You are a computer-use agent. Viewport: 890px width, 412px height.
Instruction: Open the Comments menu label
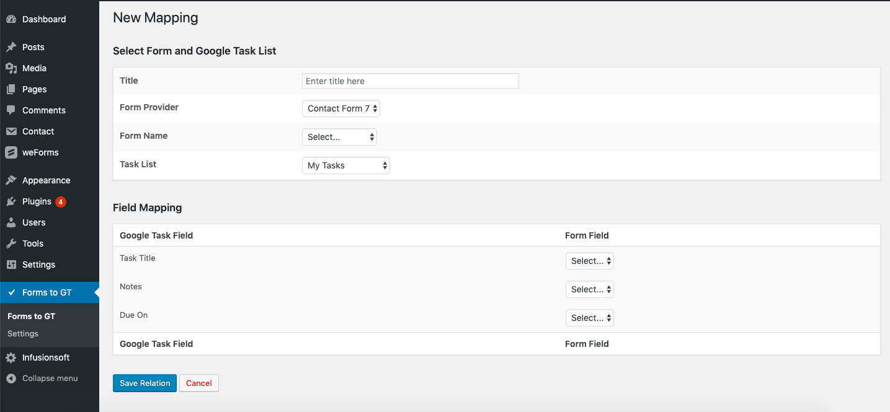click(x=44, y=110)
